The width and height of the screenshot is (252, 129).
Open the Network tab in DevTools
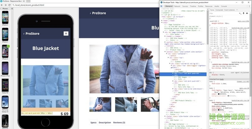click(177, 6)
